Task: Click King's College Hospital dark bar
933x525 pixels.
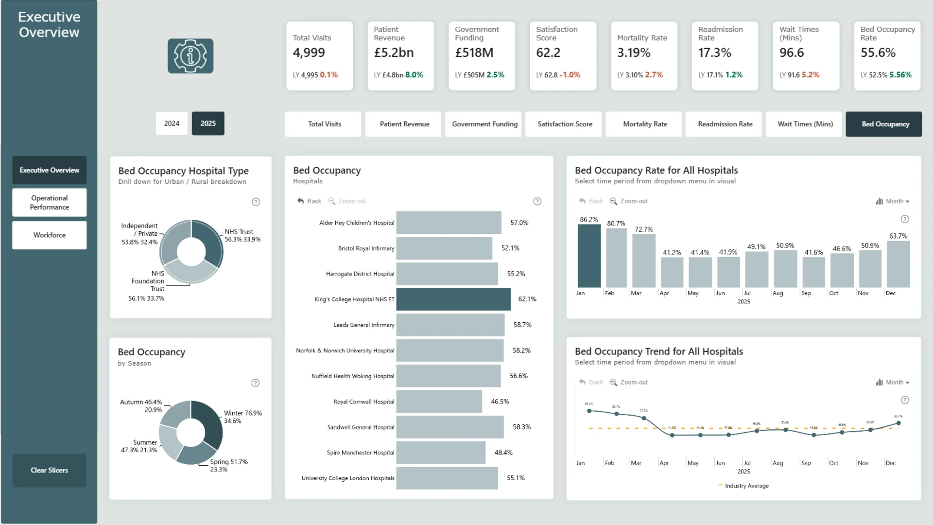Action: 453,299
